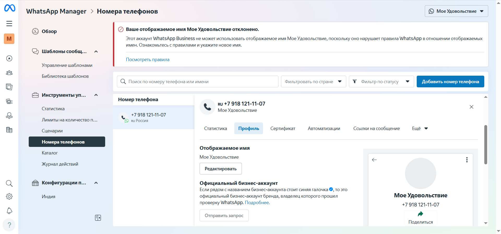Open Фильтровать по стране dropdown

coord(313,82)
